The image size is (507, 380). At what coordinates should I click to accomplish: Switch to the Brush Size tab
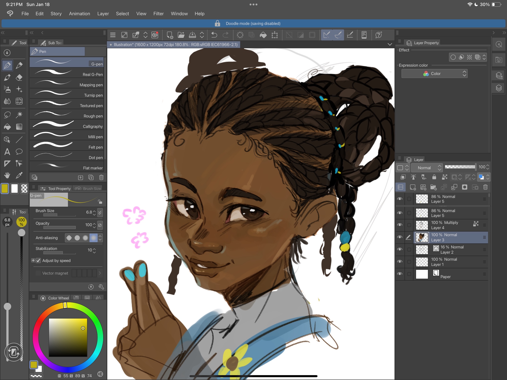[88, 189]
